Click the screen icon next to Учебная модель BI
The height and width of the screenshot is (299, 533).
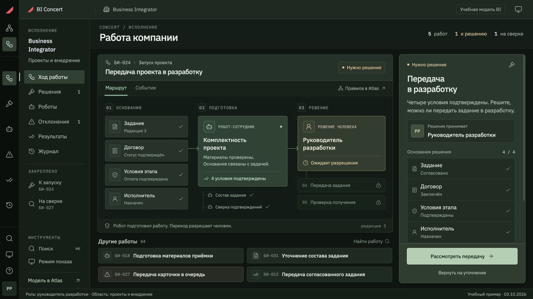[518, 9]
